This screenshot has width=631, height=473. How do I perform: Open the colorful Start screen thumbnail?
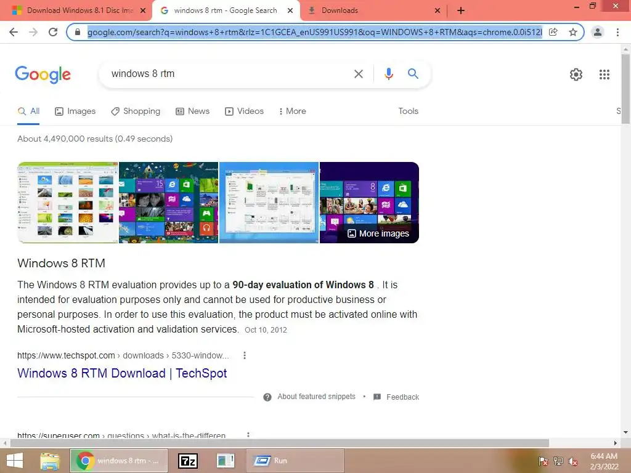[169, 203]
